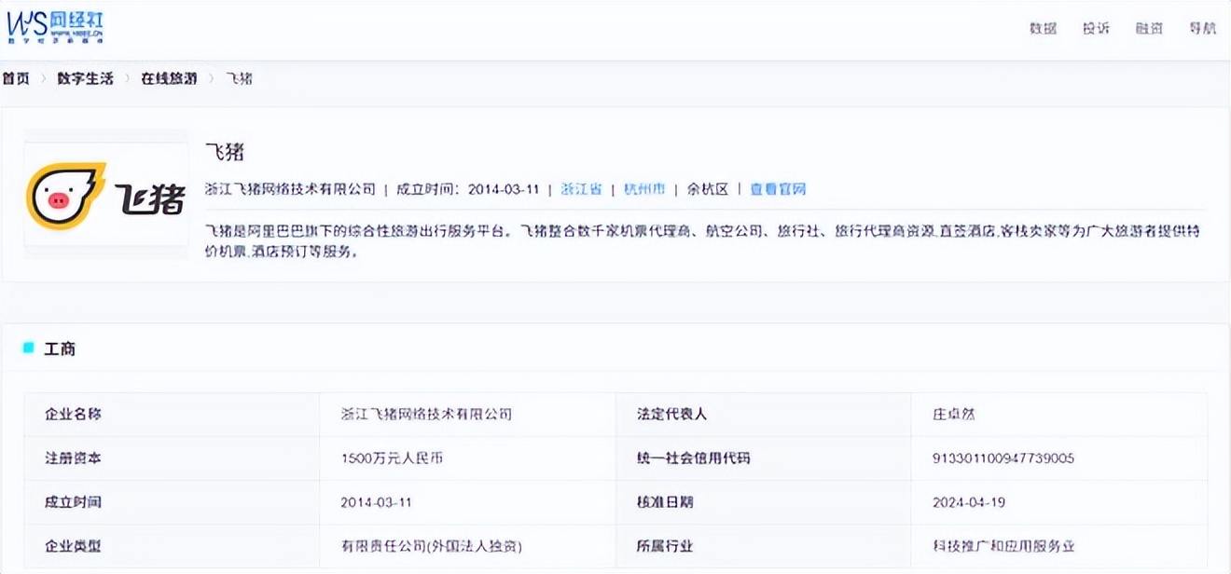Click 成立时间: 2014-03-11 in header line
The width and height of the screenshot is (1231, 574).
point(468,188)
